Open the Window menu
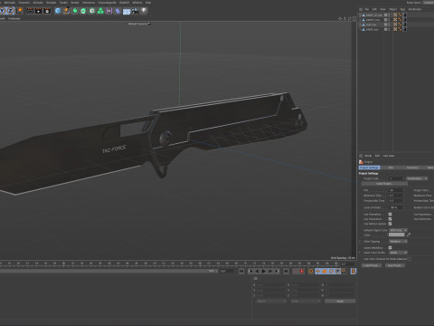The height and width of the screenshot is (326, 434). (137, 3)
